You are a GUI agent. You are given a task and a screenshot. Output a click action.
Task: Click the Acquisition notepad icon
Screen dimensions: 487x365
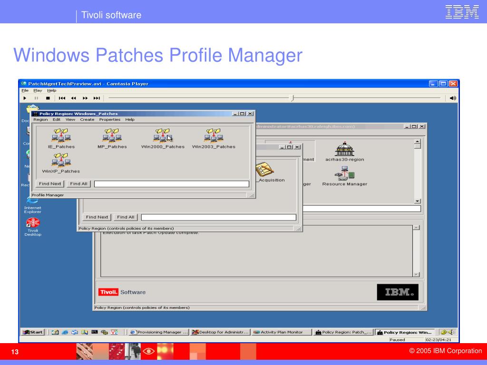pos(264,170)
